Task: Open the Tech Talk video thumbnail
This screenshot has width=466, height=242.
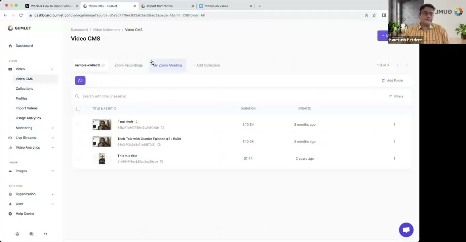Action: coord(102,142)
